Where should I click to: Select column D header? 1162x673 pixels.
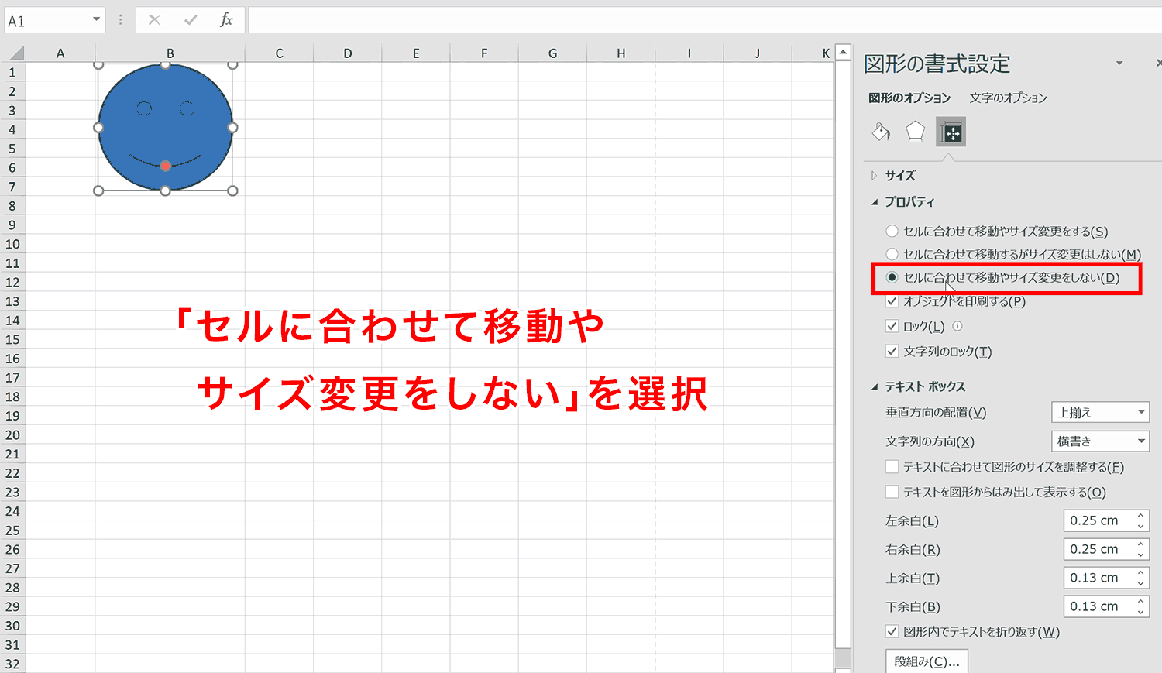click(347, 53)
